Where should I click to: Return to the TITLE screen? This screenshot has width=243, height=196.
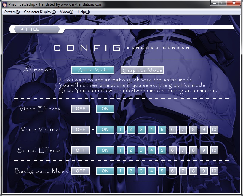tap(37, 29)
